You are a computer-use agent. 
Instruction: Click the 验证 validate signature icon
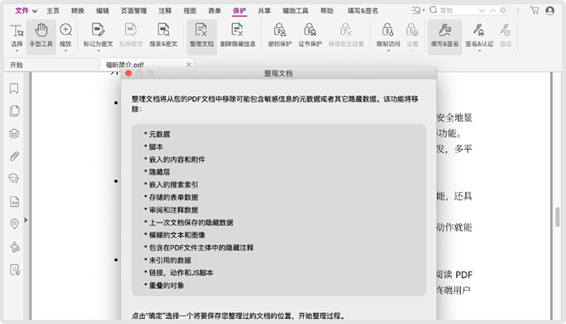coord(505,30)
